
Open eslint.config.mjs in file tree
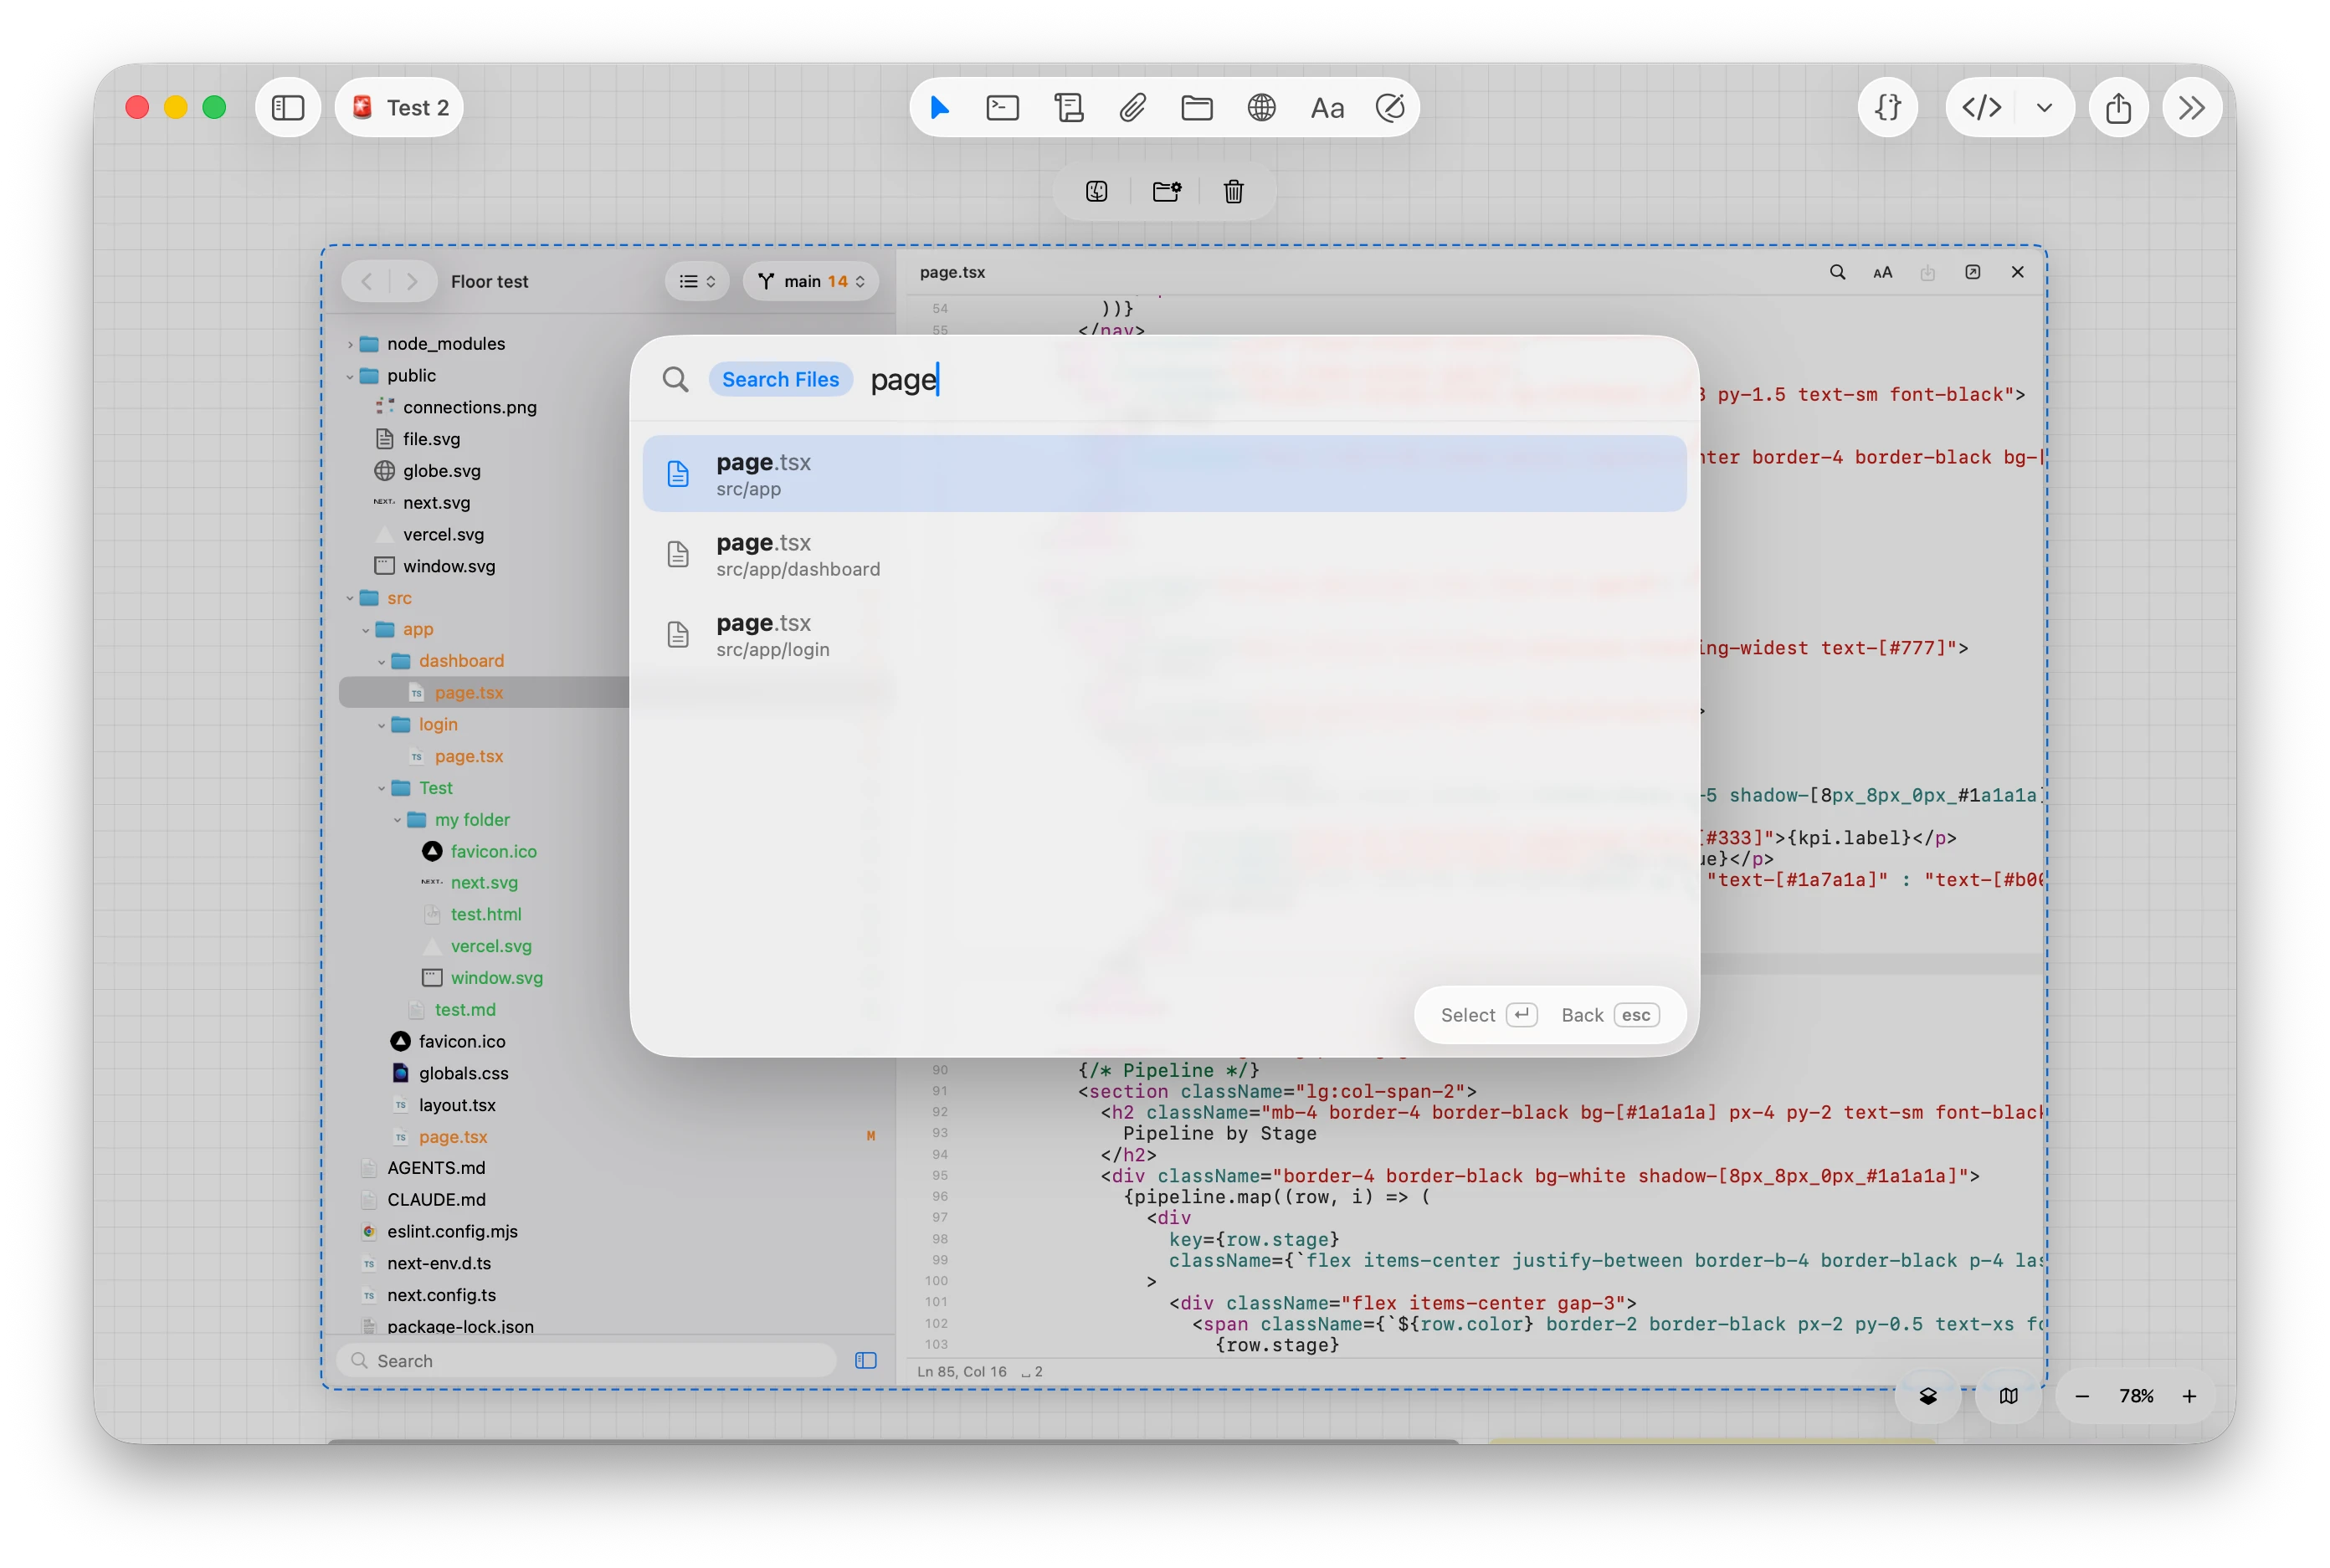click(452, 1232)
